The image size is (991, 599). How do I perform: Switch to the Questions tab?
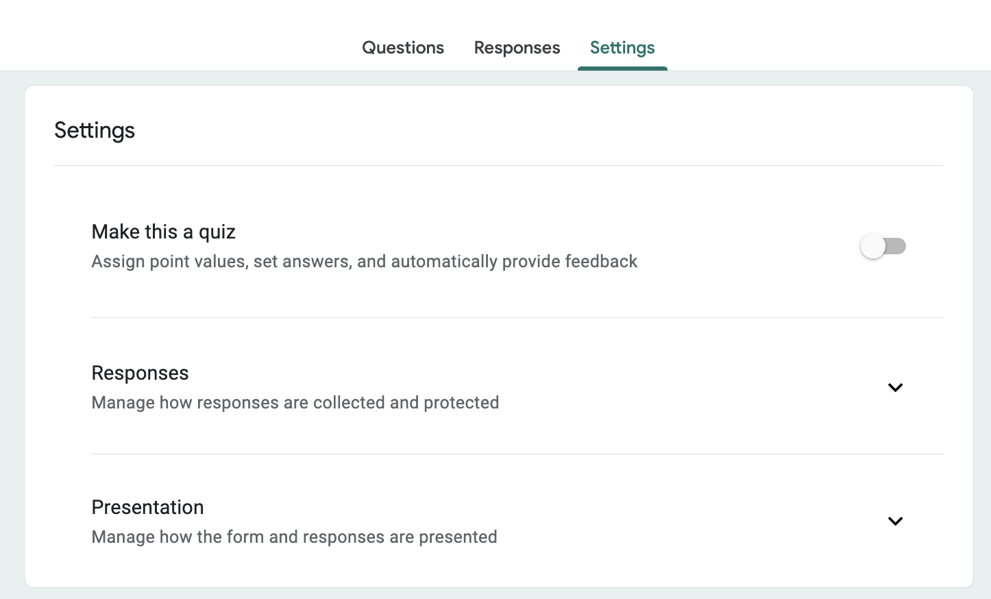coord(403,47)
